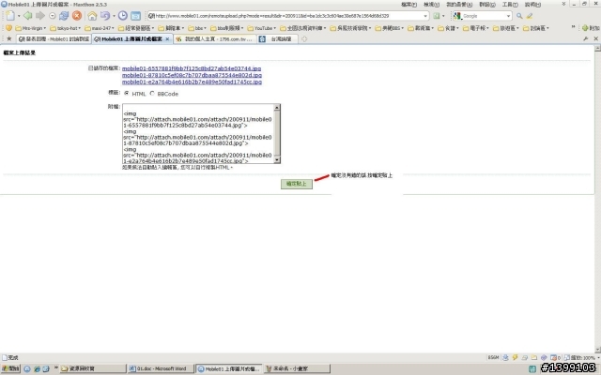Open link mobile01-87810c5ef08c7b707dbaa875544e802d.jpg
Image resolution: width=601 pixels, height=375 pixels.
pos(192,75)
